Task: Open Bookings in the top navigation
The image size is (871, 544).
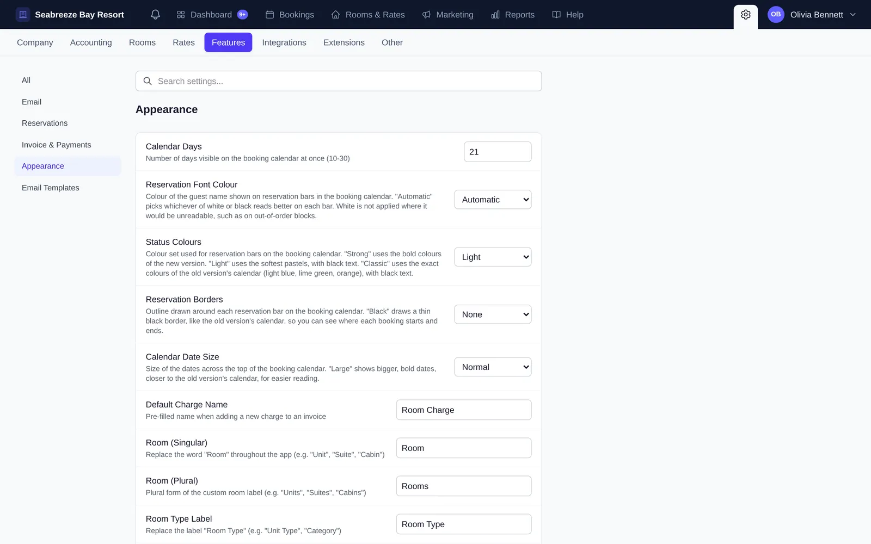Action: tap(290, 15)
